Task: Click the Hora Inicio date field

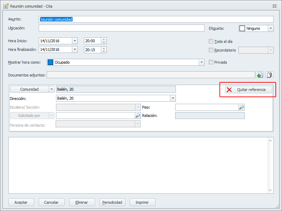Action: [x=55, y=41]
